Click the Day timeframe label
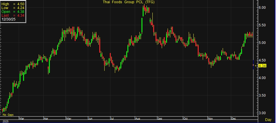Screen dimensions: 276x123 268,120
